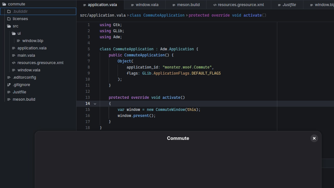Collapse the code fold chevron on line 14
Image resolution: width=334 pixels, height=188 pixels.
pos(95,104)
